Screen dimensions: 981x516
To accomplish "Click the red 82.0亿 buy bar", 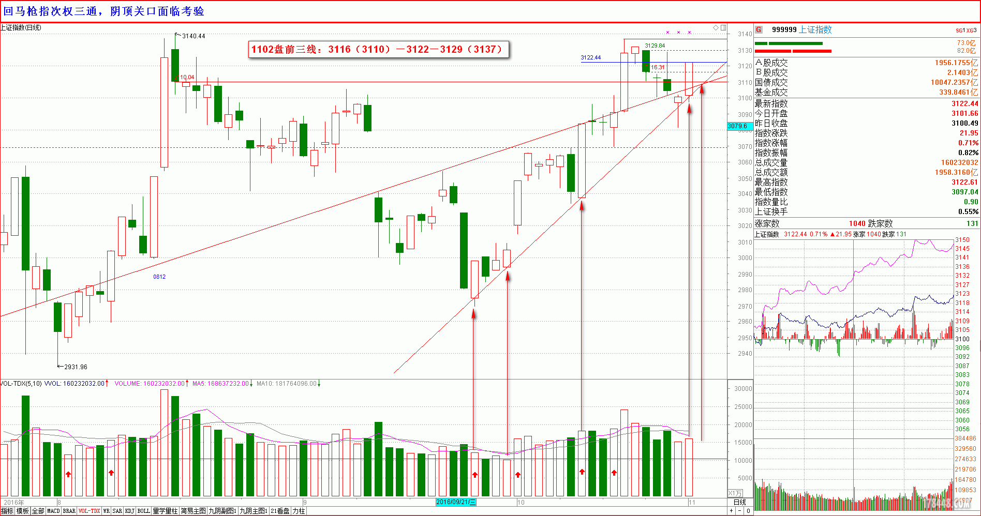I will (793, 51).
